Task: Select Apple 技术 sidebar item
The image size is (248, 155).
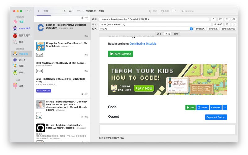Action: (24, 28)
